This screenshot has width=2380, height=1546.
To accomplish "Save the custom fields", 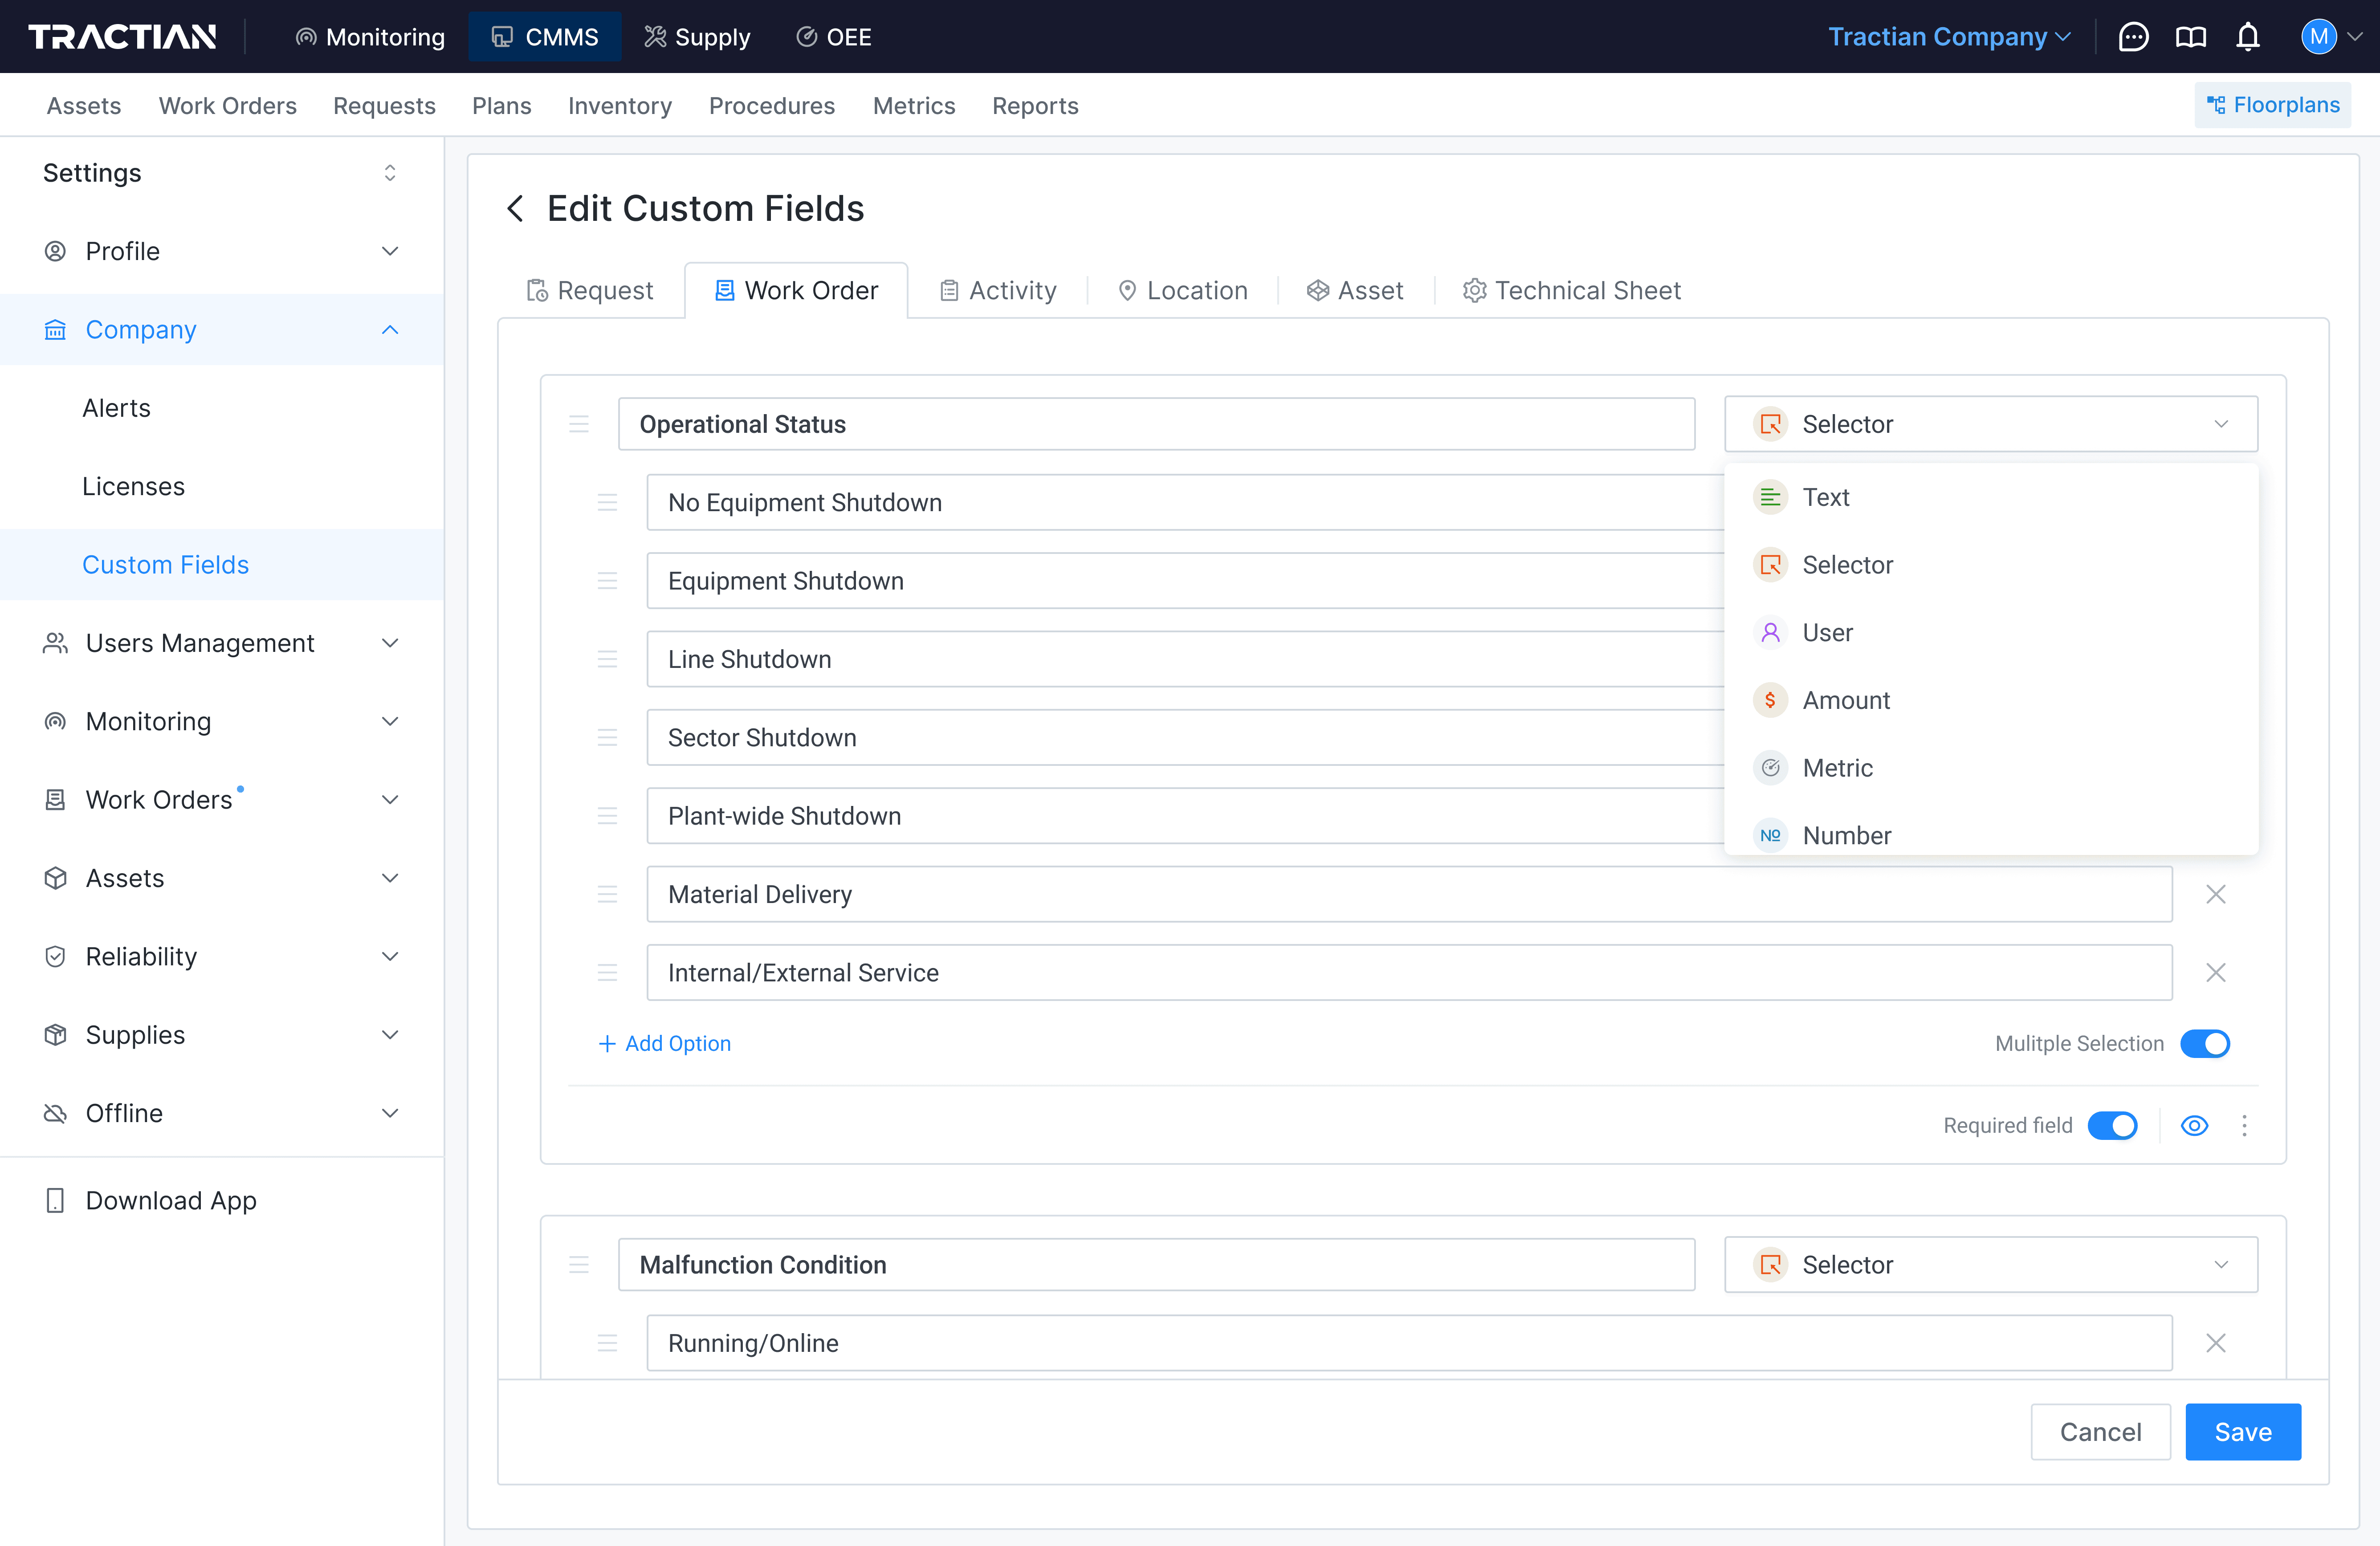I will pyautogui.click(x=2243, y=1432).
